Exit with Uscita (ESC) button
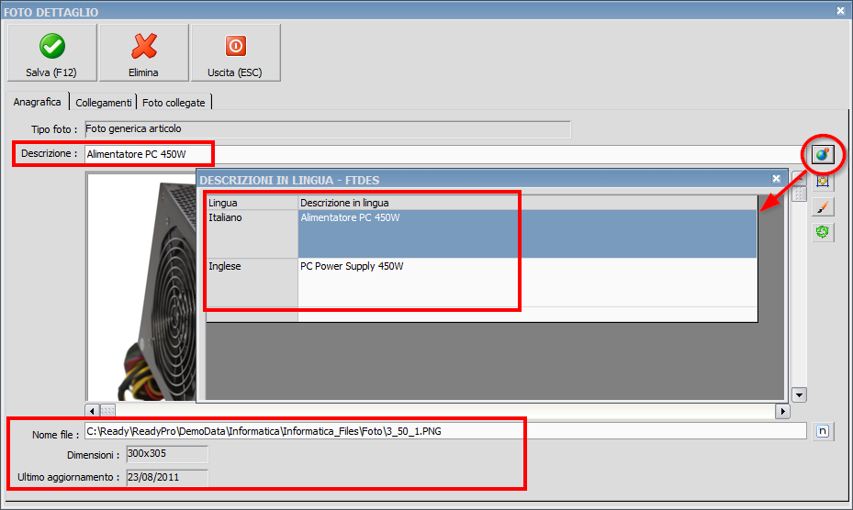 click(x=236, y=53)
